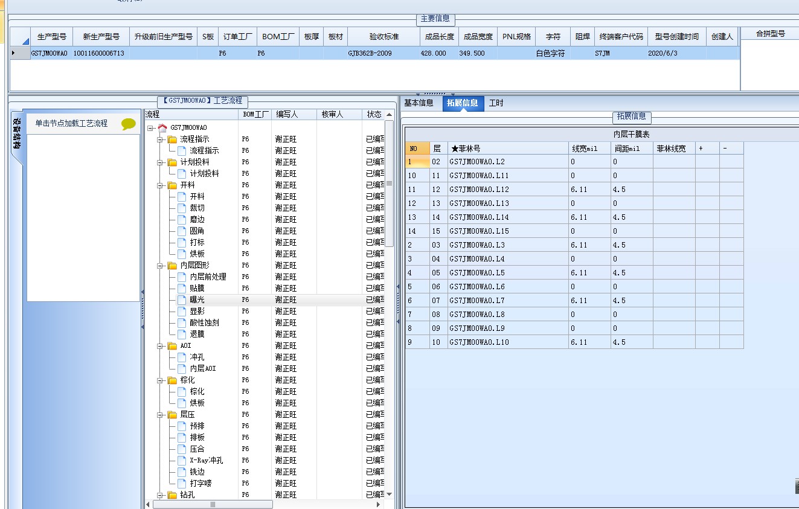Viewport: 799px width, 509px height.
Task: Sort by the 生产型号 column header
Action: 51,37
